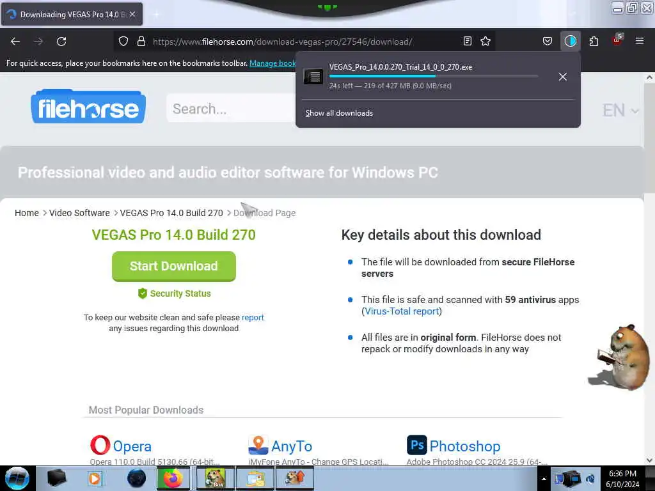Click Manage bookmarks link
655x491 pixels.
pyautogui.click(x=272, y=63)
